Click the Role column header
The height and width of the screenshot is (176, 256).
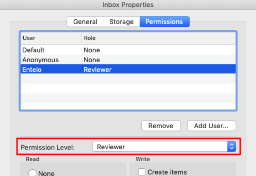(158, 38)
